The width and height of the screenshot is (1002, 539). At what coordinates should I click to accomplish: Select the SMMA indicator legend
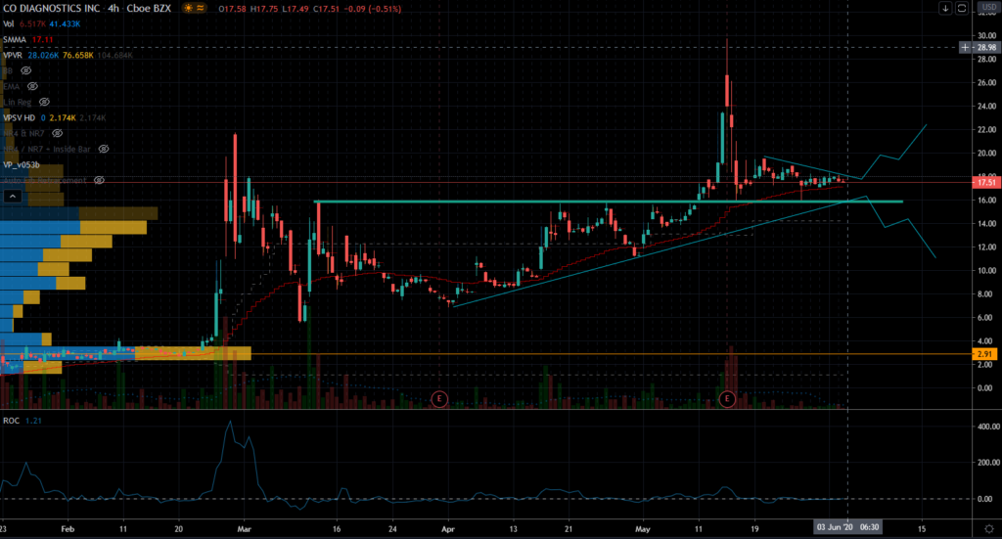click(x=15, y=39)
